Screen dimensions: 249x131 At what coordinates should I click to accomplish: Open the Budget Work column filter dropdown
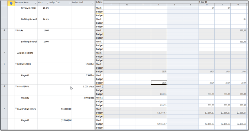tap(93, 3)
